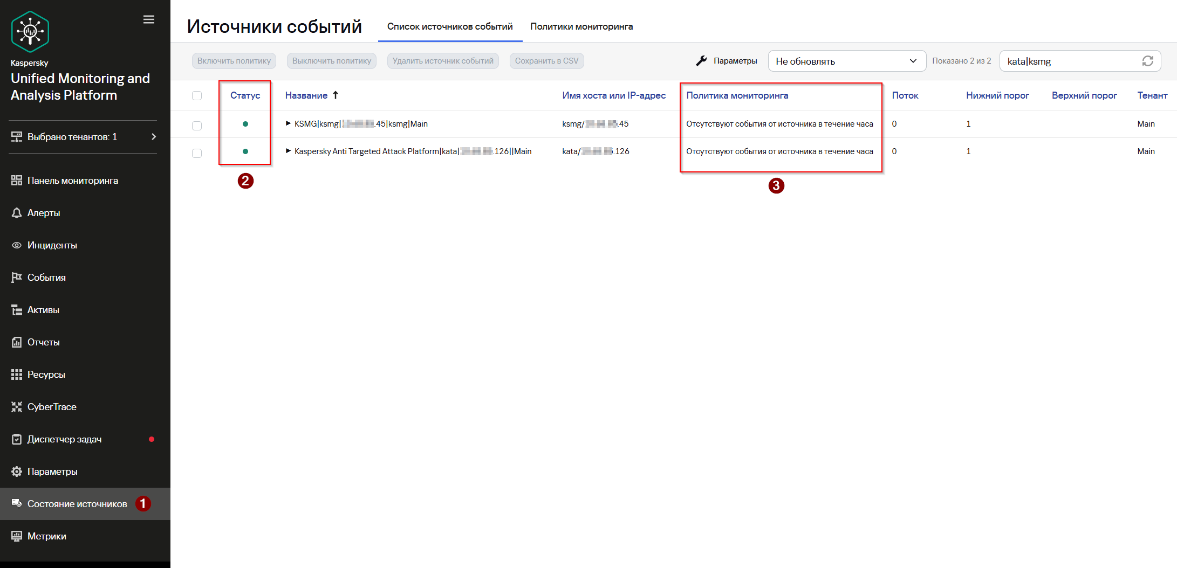The height and width of the screenshot is (568, 1177).
Task: Expand tenant selection with chevron arrow
Action: click(x=154, y=137)
